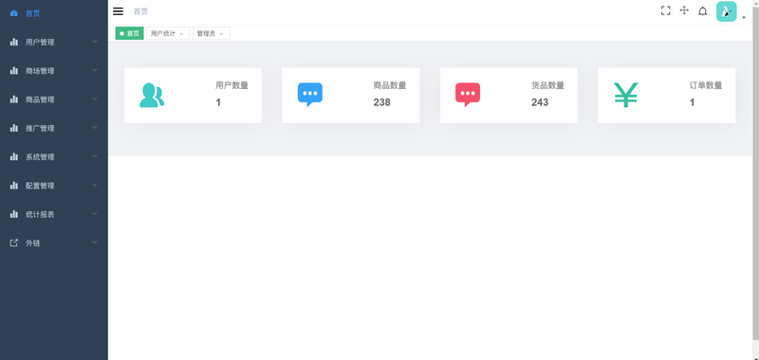Click the 首页 breadcrumb in header
This screenshot has width=759, height=360.
click(140, 11)
